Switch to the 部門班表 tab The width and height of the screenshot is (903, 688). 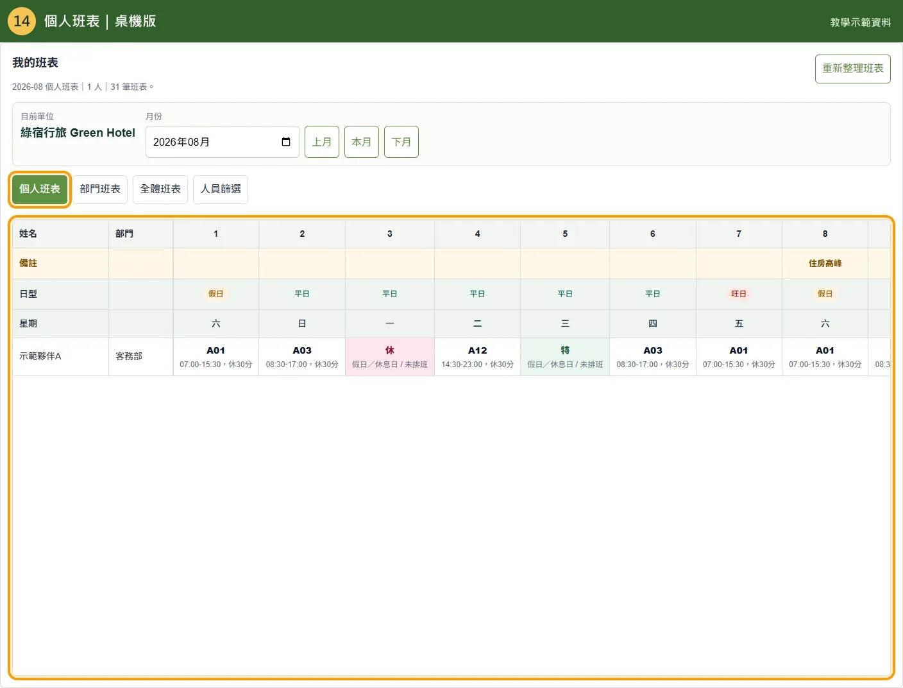click(x=100, y=189)
